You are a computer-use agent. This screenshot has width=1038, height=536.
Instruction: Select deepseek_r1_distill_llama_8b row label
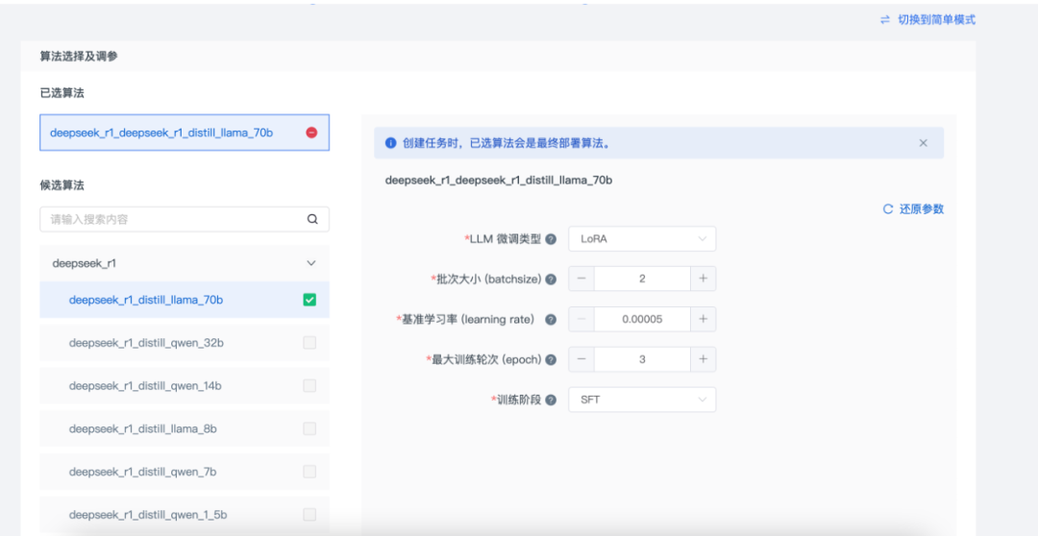click(x=143, y=428)
